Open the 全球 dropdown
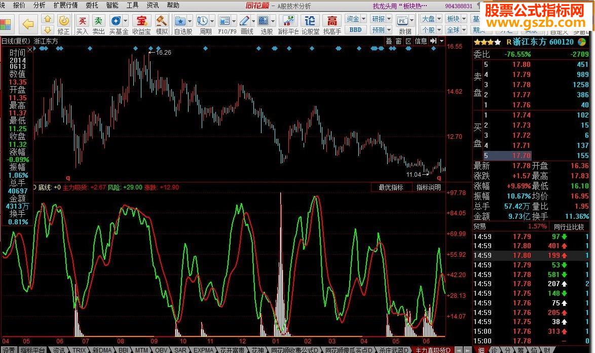Image resolution: width=595 pixels, height=353 pixels. [x=457, y=29]
